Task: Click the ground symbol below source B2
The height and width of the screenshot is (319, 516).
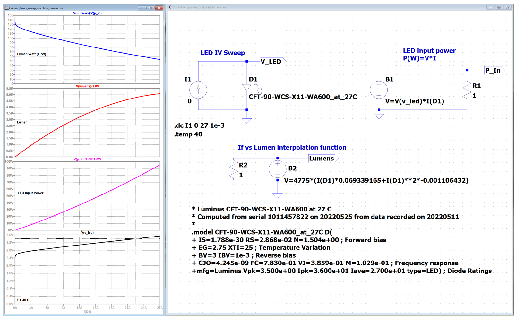Action: click(x=277, y=195)
